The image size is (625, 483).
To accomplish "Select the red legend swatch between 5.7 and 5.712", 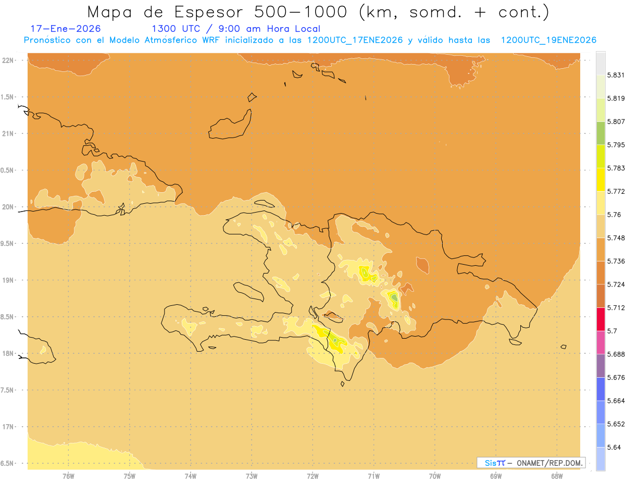I will [601, 319].
